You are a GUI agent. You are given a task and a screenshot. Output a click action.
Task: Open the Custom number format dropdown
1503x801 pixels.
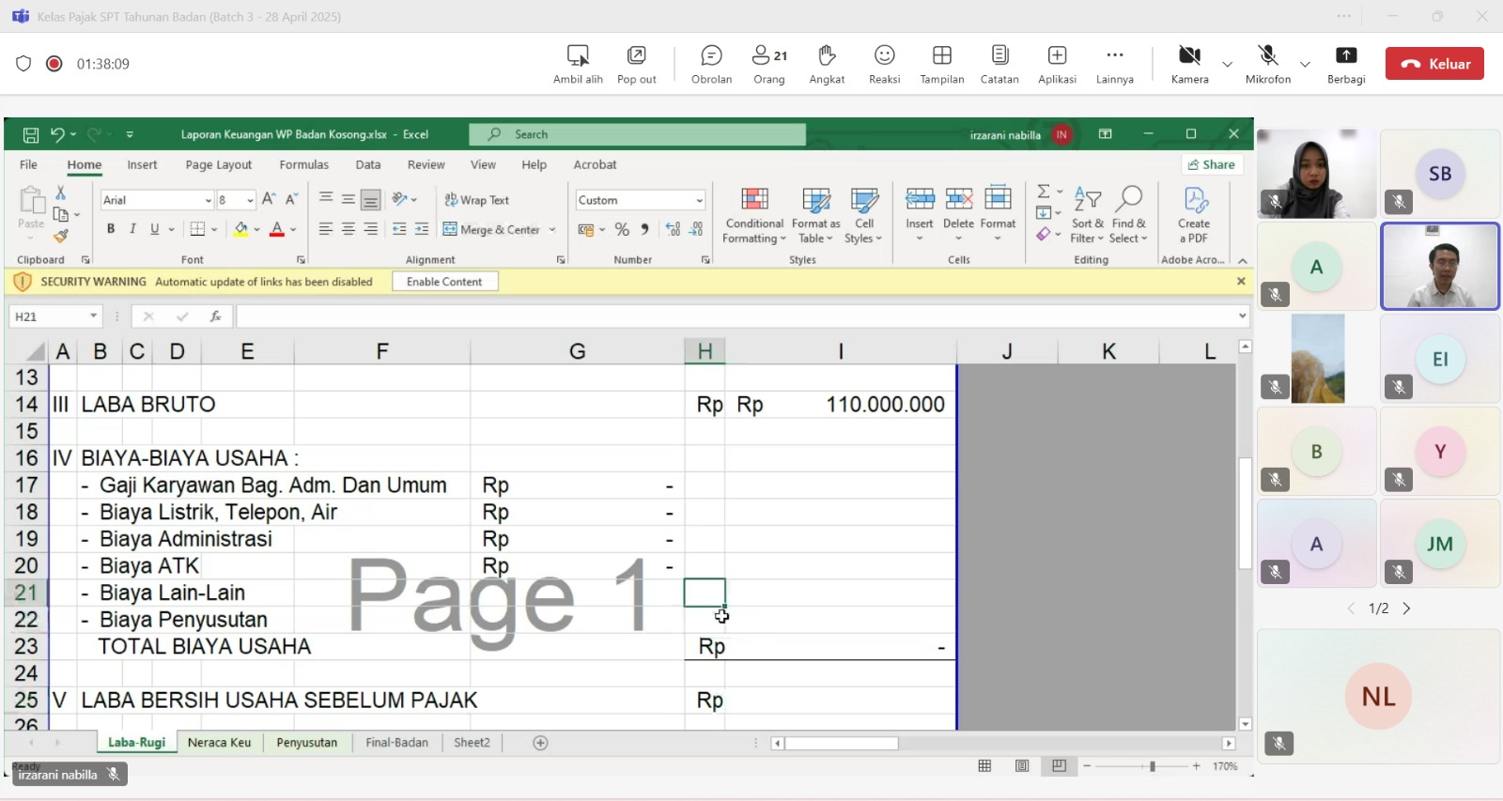point(699,201)
